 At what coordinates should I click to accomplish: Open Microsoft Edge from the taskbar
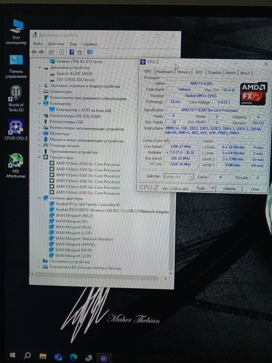coord(73,357)
